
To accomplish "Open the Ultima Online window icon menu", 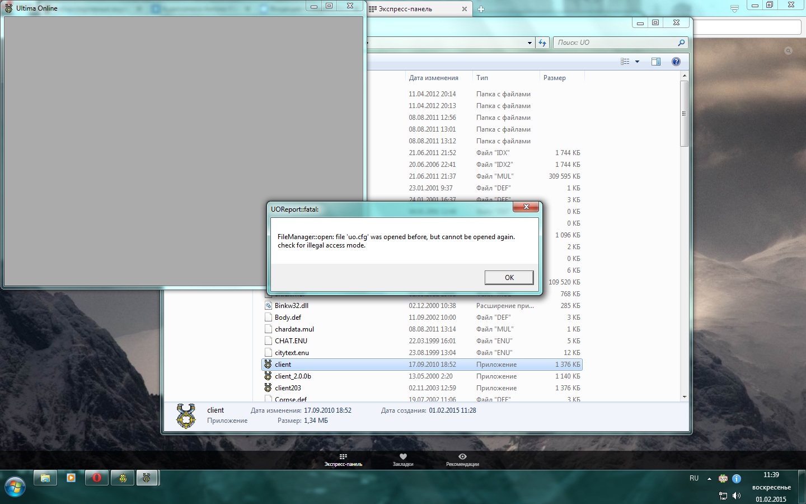I will [9, 8].
